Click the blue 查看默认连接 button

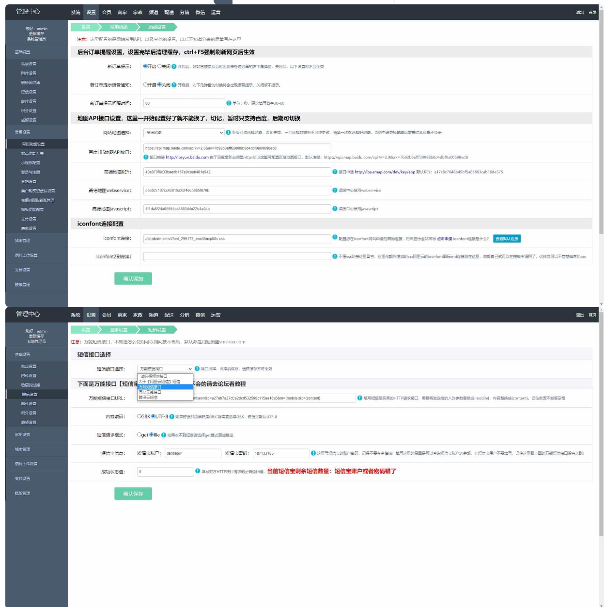tap(507, 239)
